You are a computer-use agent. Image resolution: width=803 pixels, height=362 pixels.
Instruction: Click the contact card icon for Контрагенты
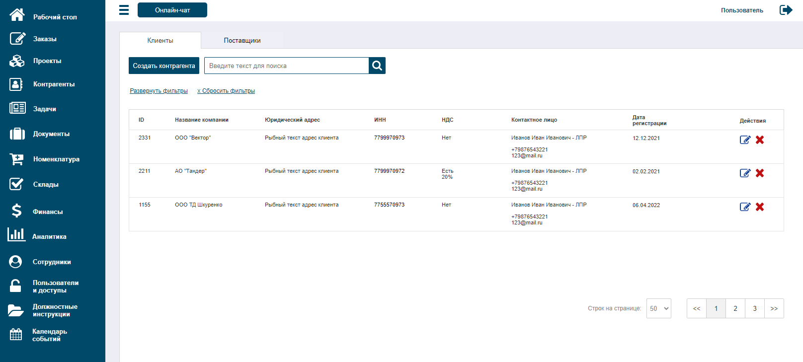[16, 84]
